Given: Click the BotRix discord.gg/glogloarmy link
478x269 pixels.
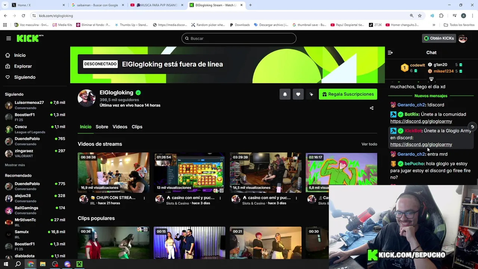Looking at the screenshot, I should pyautogui.click(x=421, y=121).
